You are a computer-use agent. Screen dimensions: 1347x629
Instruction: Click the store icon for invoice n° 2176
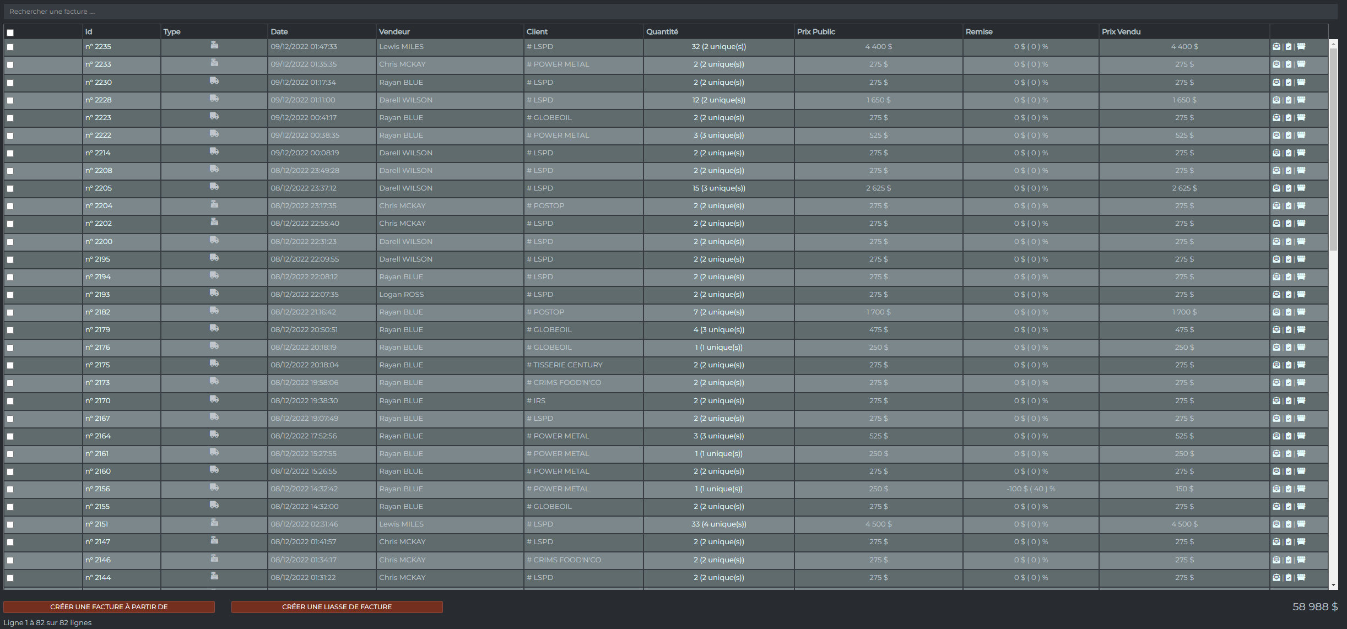click(x=1301, y=347)
